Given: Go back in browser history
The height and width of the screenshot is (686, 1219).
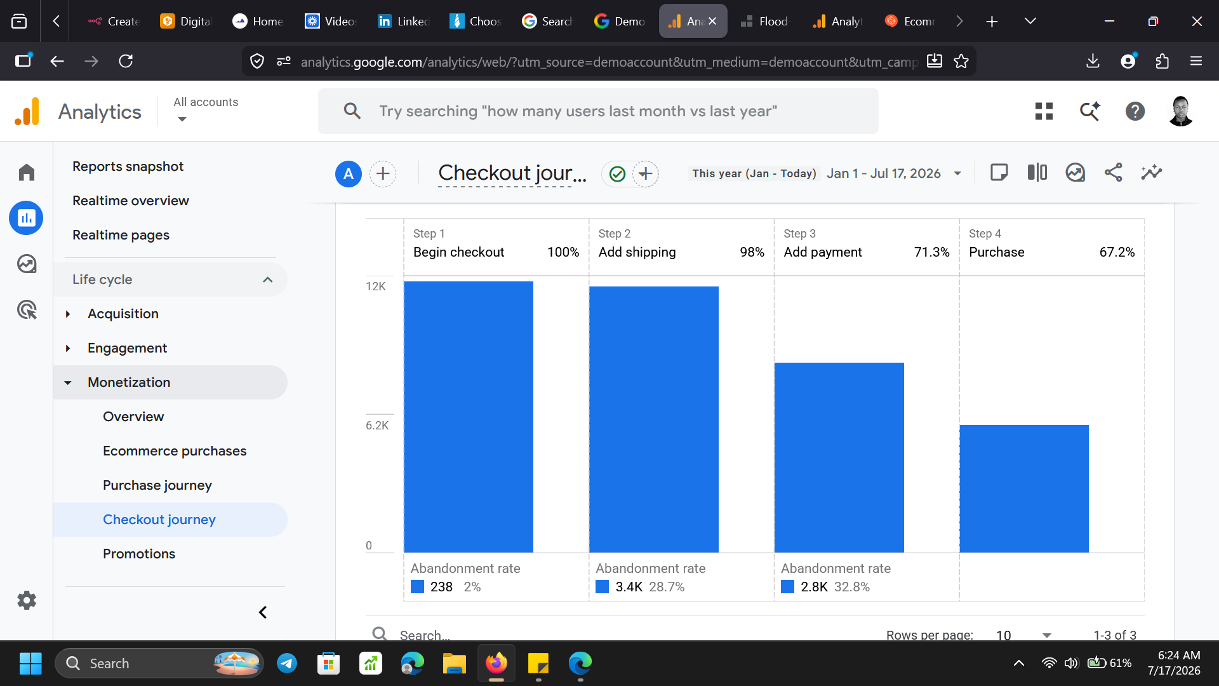Looking at the screenshot, I should click(57, 61).
